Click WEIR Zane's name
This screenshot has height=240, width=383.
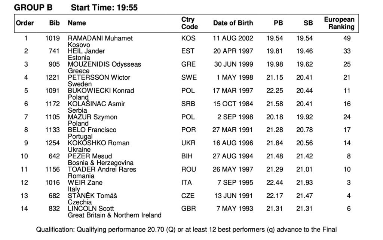(x=85, y=183)
